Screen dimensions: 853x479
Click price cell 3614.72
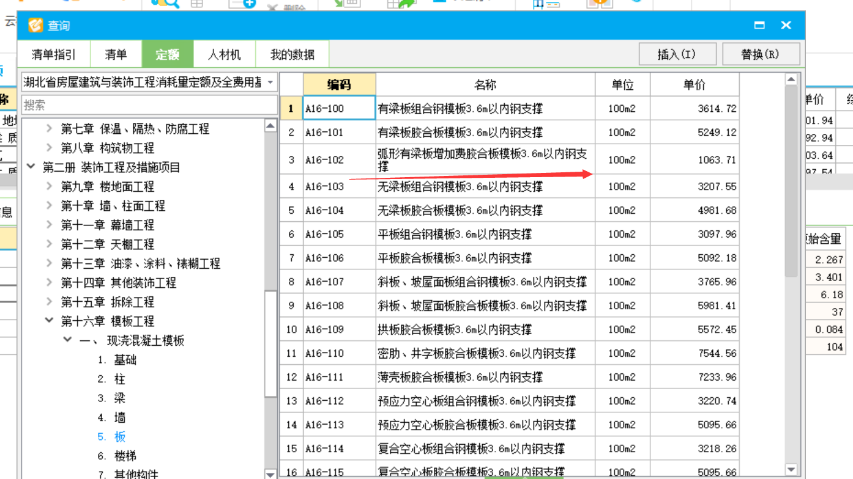tap(695, 108)
